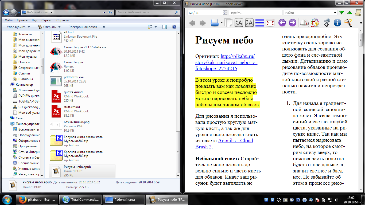Select Сеть in the navigation pane
The image size is (365, 205).
tap(19, 118)
